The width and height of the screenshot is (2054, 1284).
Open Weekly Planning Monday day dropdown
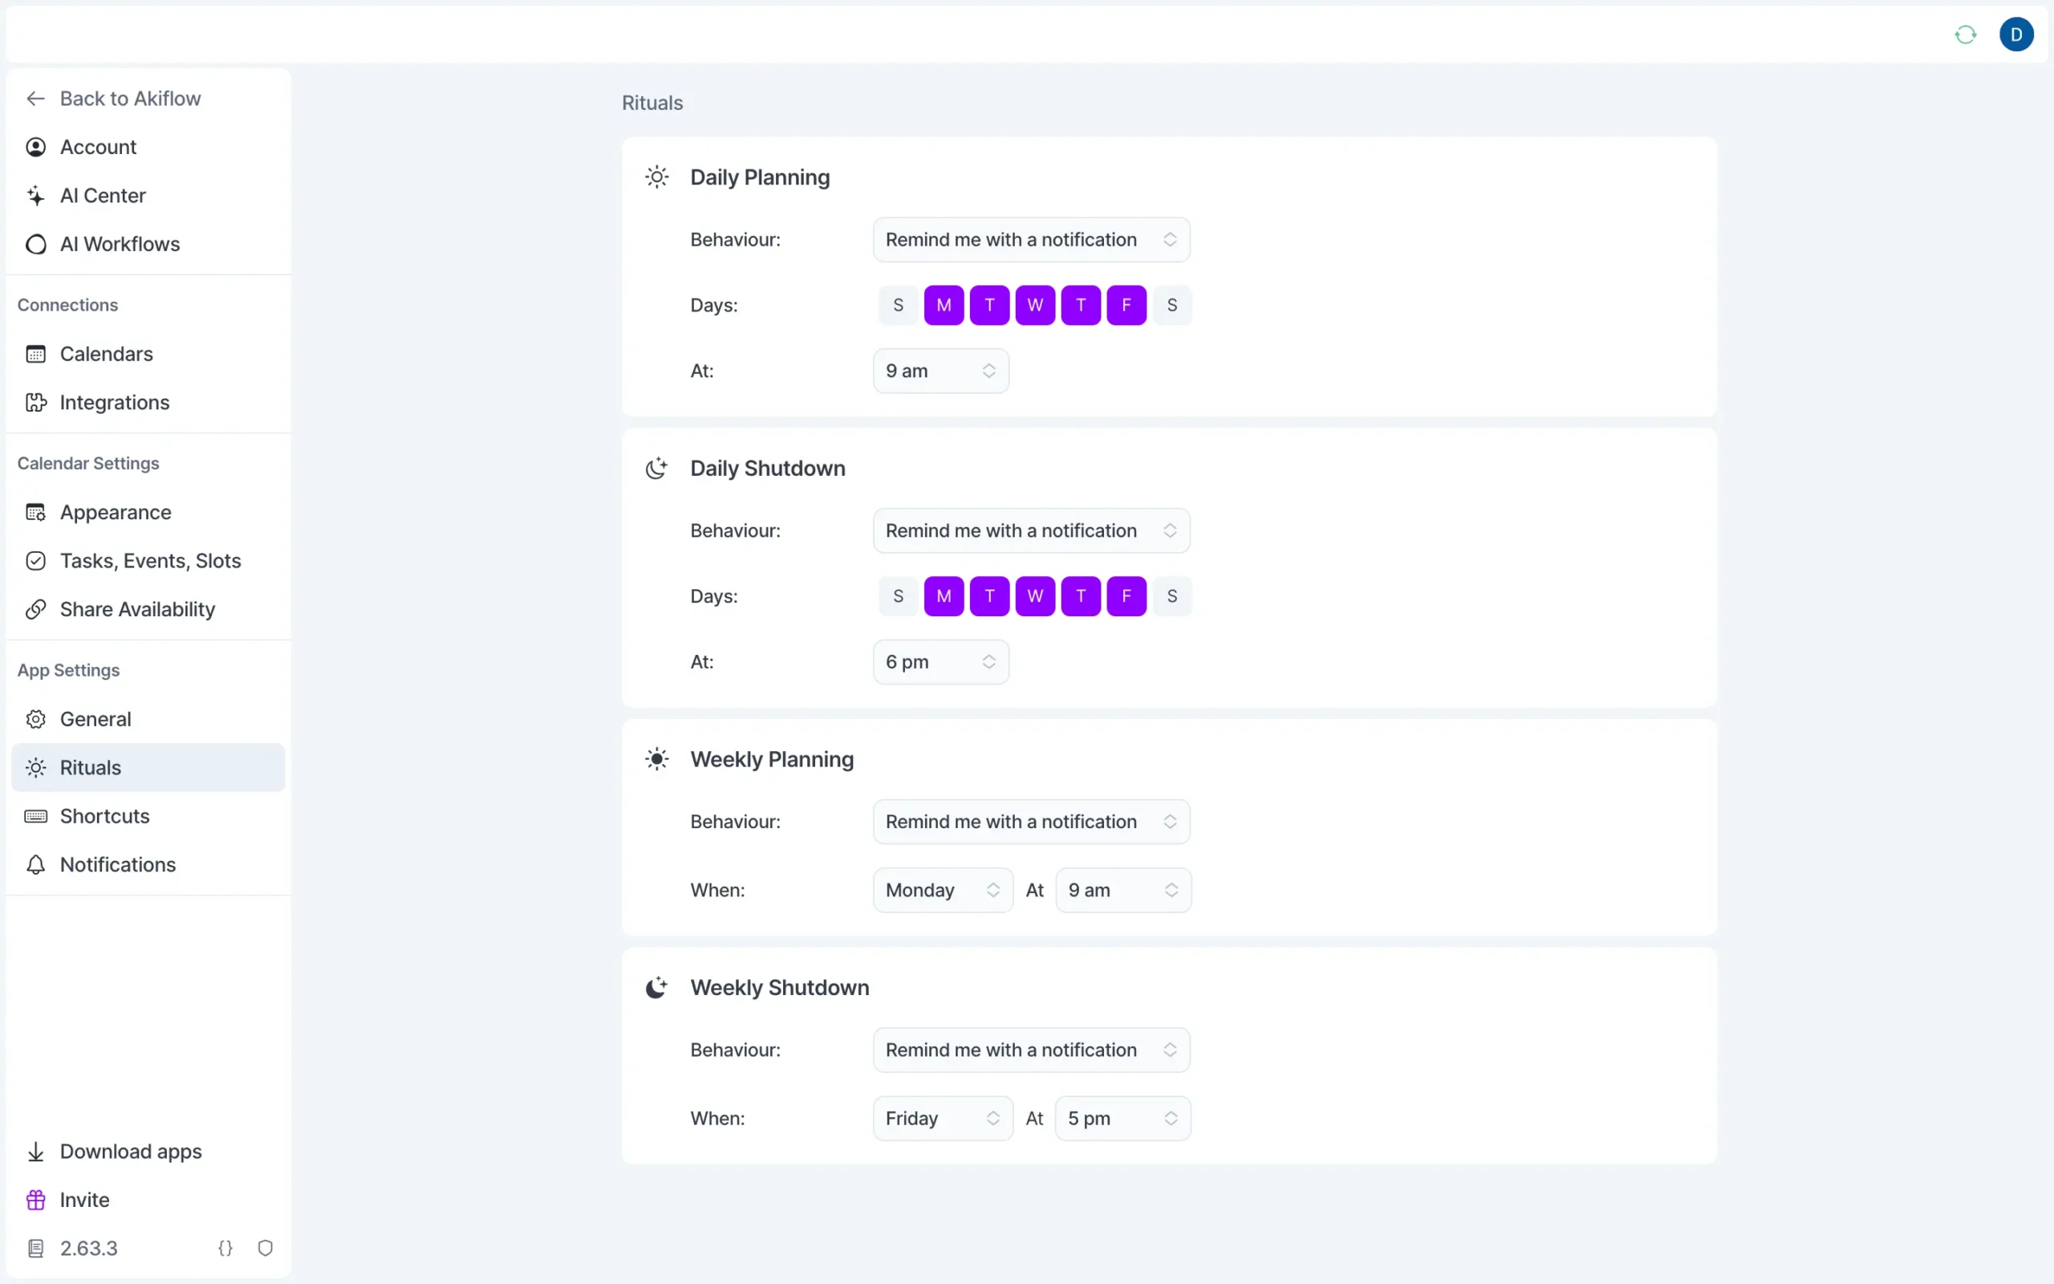942,890
